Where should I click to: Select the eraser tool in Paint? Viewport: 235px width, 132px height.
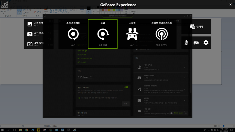tap(35, 12)
